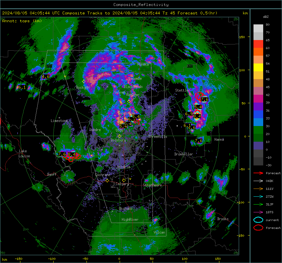Click the HighRiver label
This screenshot has width=282, height=263.
point(130,220)
